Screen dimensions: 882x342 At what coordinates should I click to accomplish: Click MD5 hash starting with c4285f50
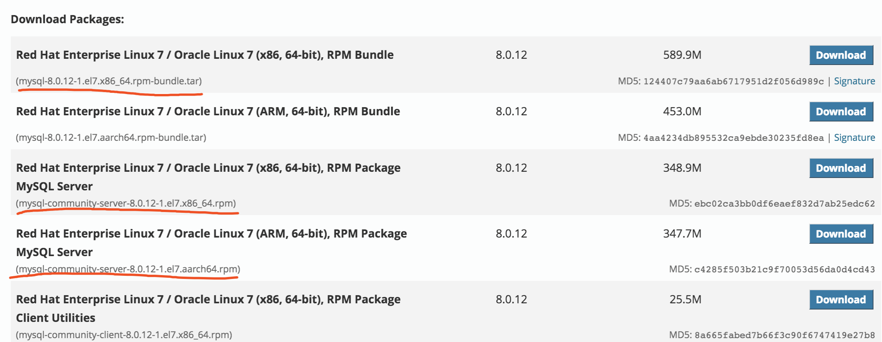point(784,270)
